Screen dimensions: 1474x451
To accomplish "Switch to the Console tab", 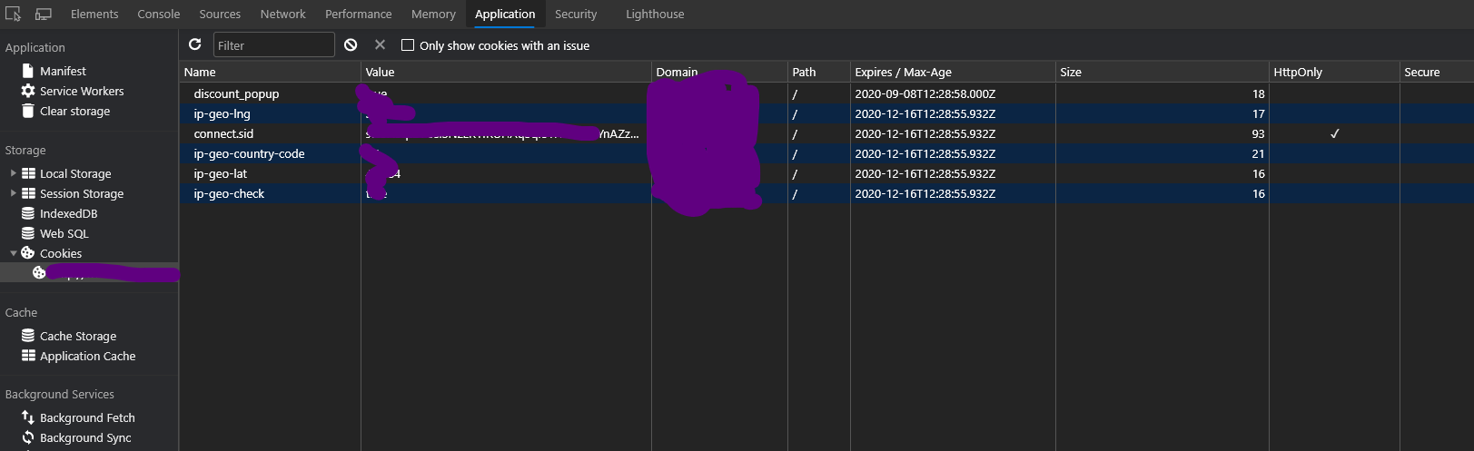I will click(x=158, y=14).
